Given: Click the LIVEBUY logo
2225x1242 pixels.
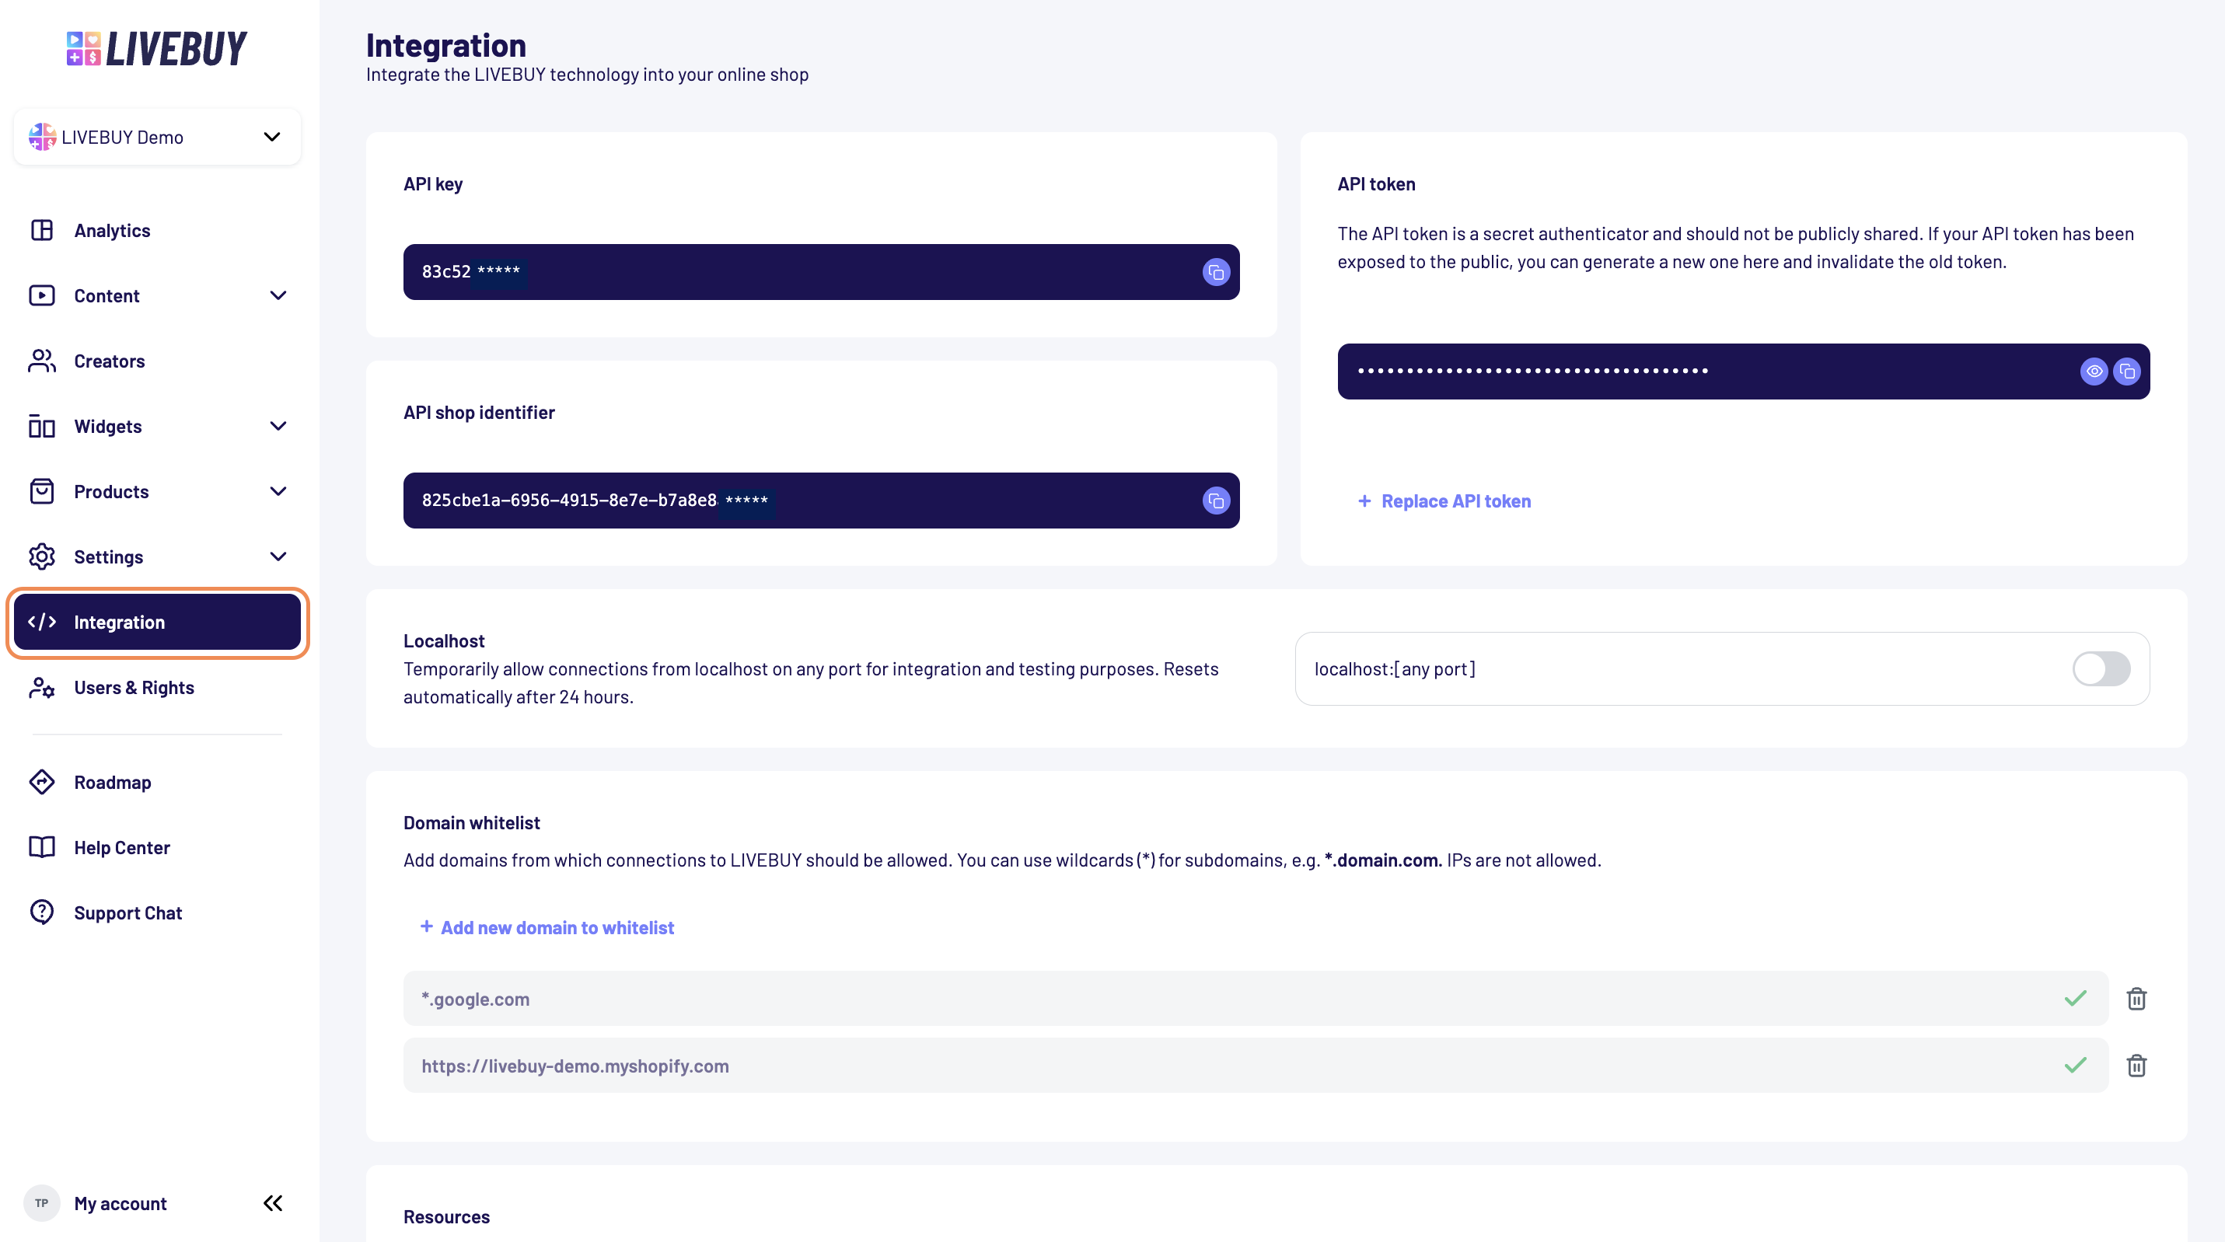Looking at the screenshot, I should [156, 48].
